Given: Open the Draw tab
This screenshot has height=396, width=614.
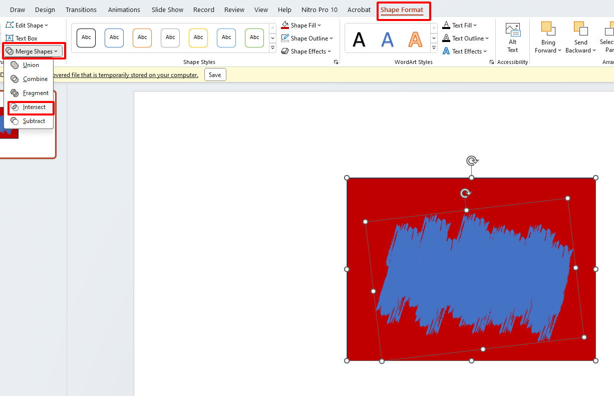Looking at the screenshot, I should click(18, 9).
